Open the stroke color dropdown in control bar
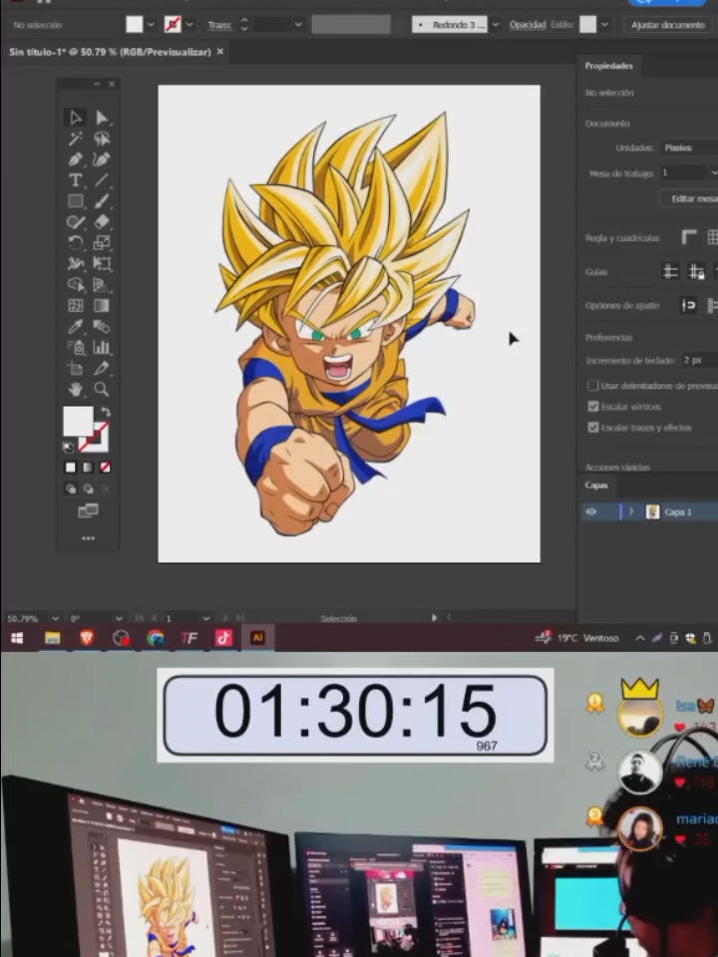Viewport: 718px width, 957px height. 189,24
